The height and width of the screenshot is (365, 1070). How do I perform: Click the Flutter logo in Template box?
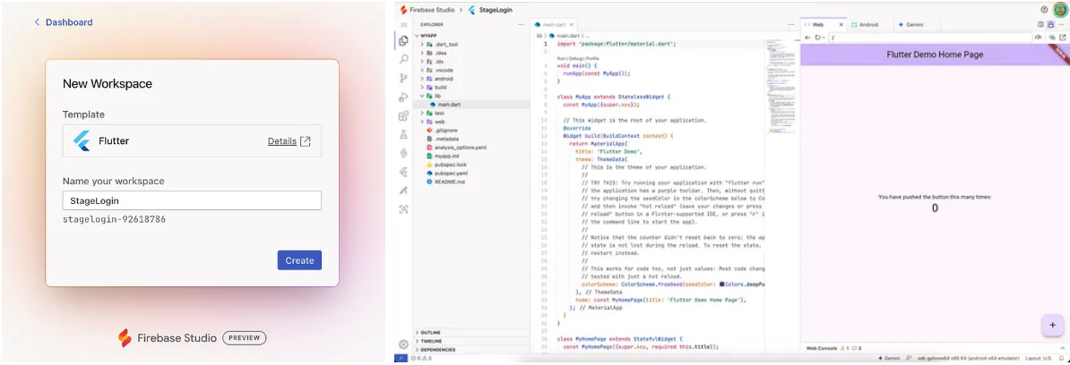[x=82, y=141]
